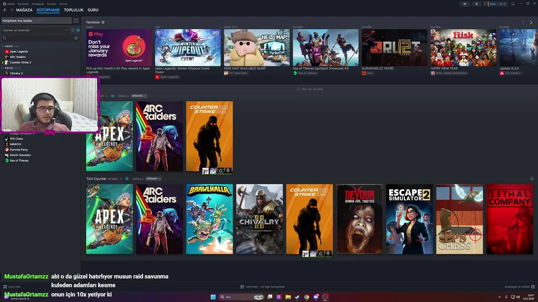
Task: Open the Arkadaşlar menu
Action: [x=37, y=4]
